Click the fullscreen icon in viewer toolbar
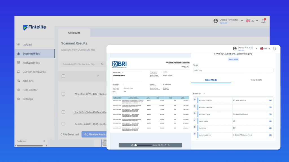The height and width of the screenshot is (162, 289). [162, 145]
